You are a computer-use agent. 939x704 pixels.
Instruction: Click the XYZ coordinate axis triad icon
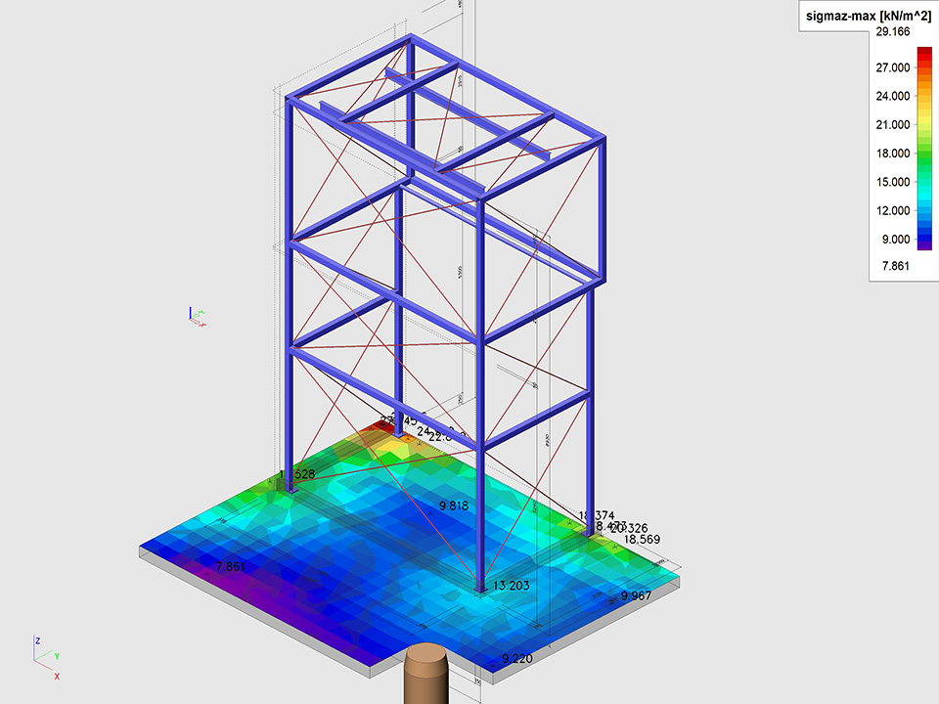pos(46,657)
